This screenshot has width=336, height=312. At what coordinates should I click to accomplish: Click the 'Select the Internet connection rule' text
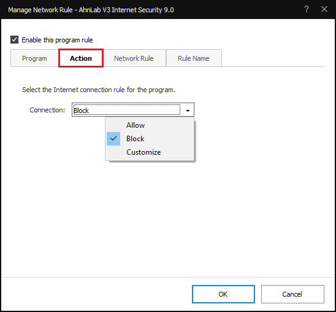[x=99, y=90]
